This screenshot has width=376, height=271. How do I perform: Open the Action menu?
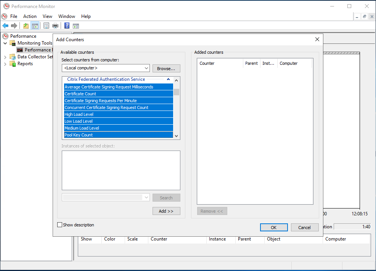pyautogui.click(x=30, y=16)
